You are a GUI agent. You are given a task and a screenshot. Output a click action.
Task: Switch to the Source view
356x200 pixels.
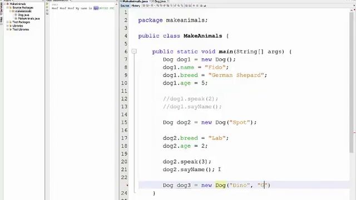pos(125,6)
